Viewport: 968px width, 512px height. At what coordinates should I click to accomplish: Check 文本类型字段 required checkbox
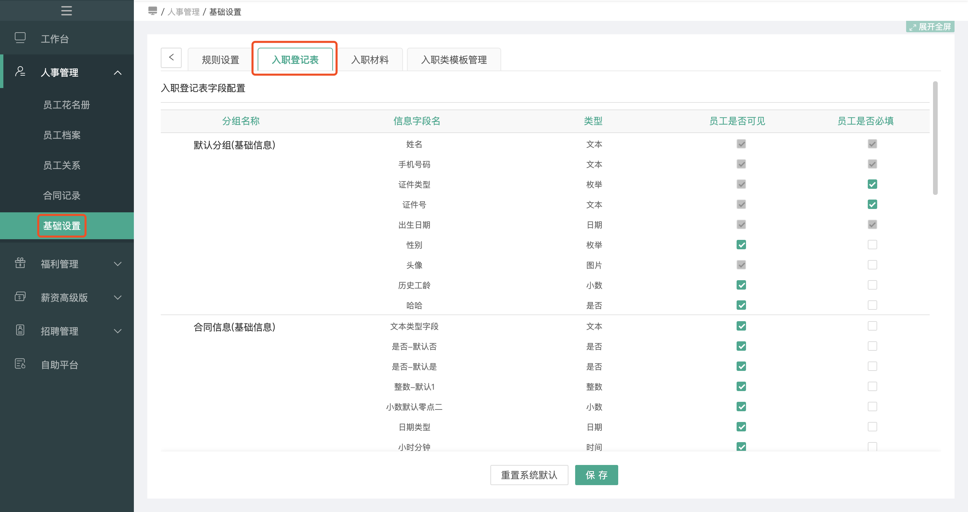click(872, 326)
